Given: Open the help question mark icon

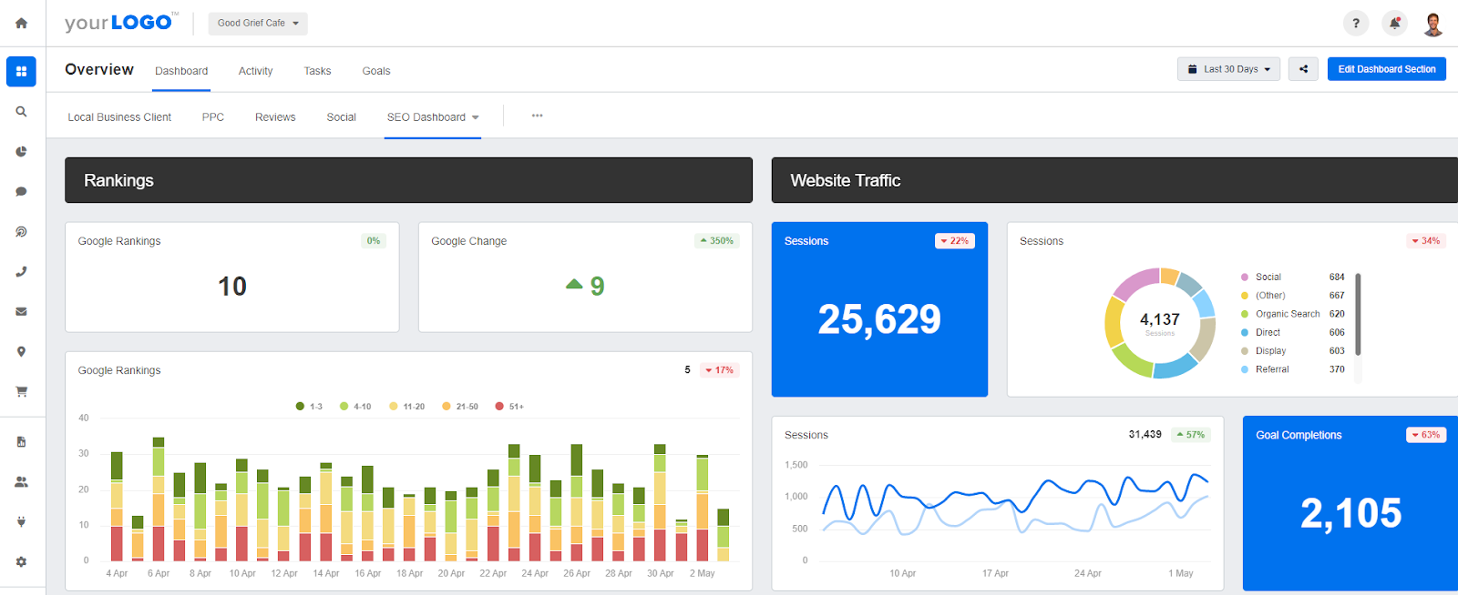Looking at the screenshot, I should point(1356,23).
